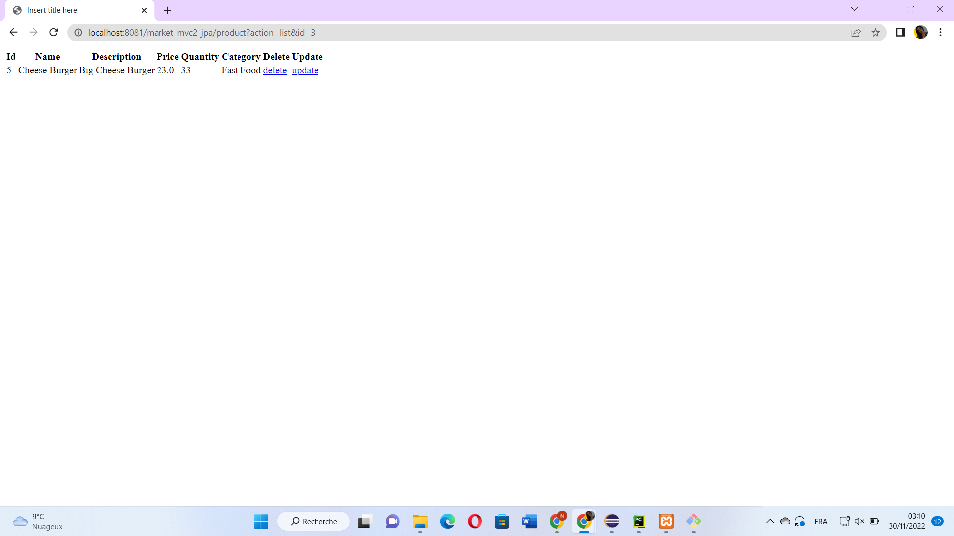The width and height of the screenshot is (954, 536).
Task: Expand the tab search chevron
Action: (854, 9)
